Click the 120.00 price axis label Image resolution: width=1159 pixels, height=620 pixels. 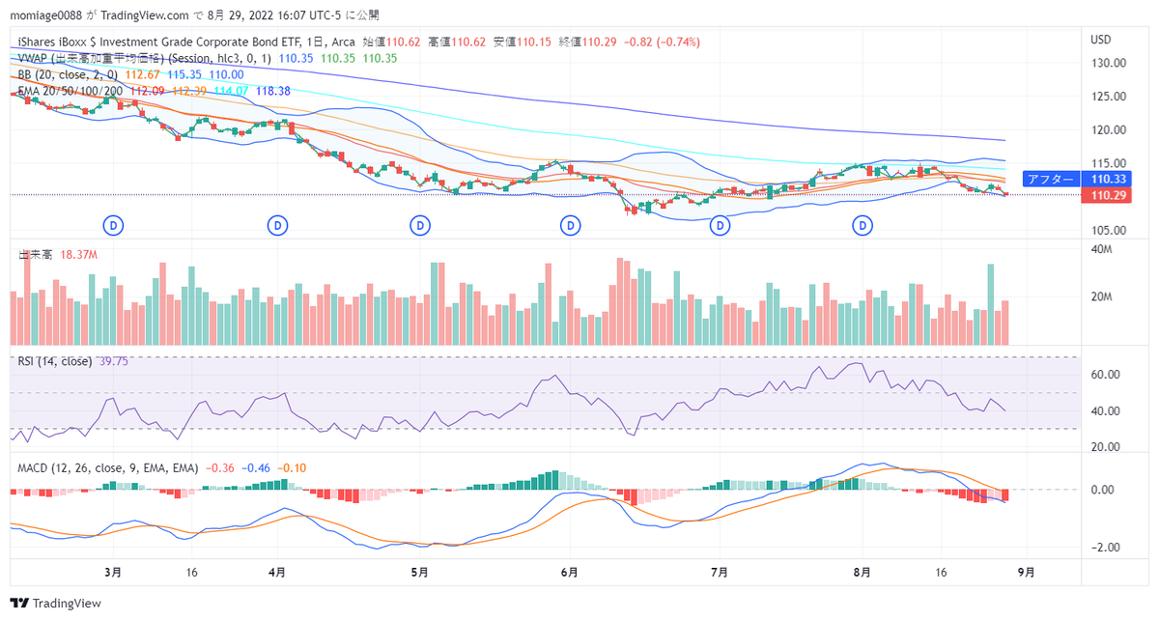[x=1107, y=129]
